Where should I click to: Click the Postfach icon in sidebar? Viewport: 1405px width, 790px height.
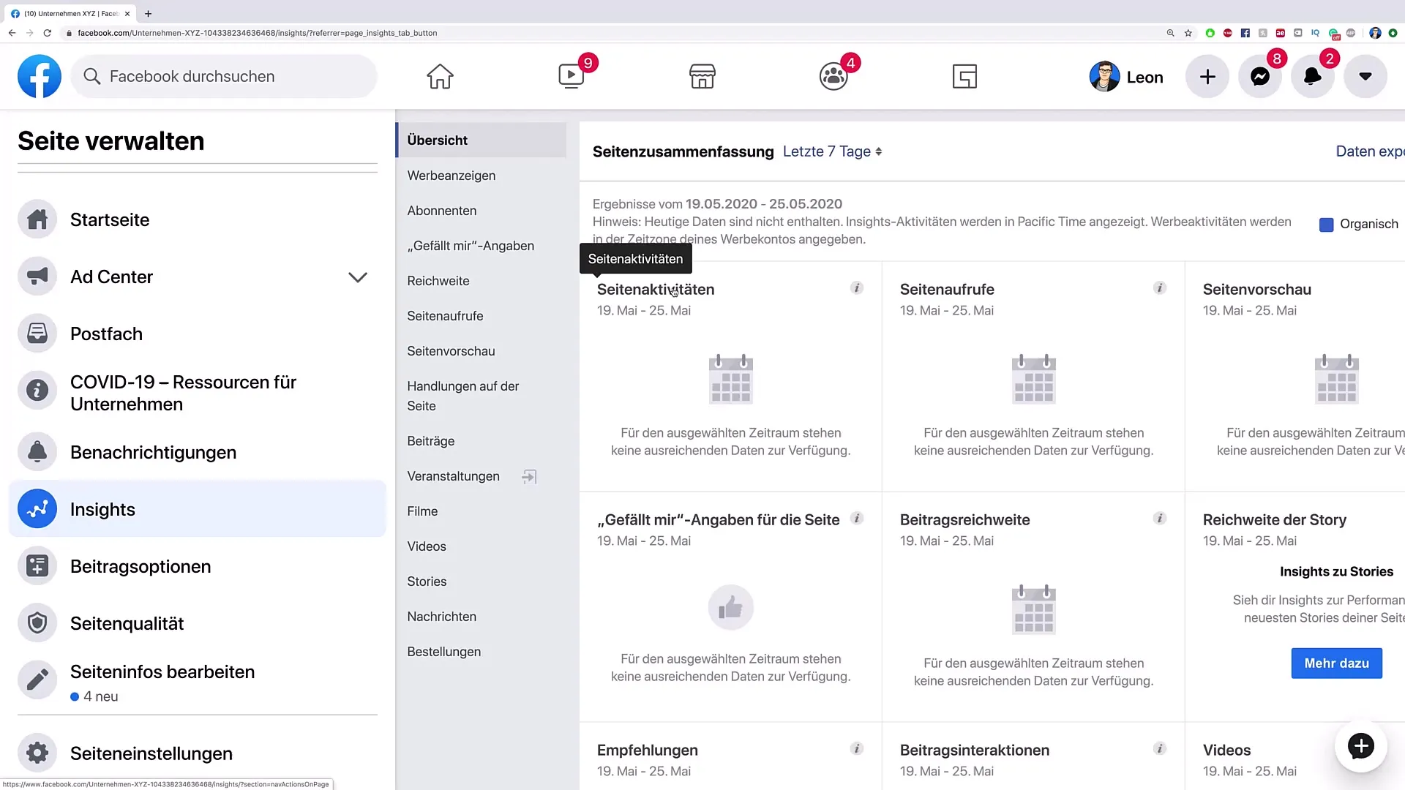click(x=37, y=334)
